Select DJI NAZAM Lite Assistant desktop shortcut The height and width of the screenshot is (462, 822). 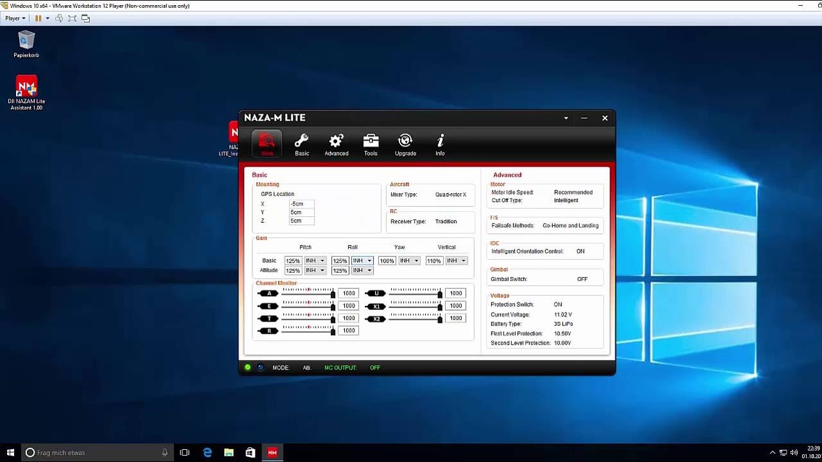pyautogui.click(x=26, y=94)
